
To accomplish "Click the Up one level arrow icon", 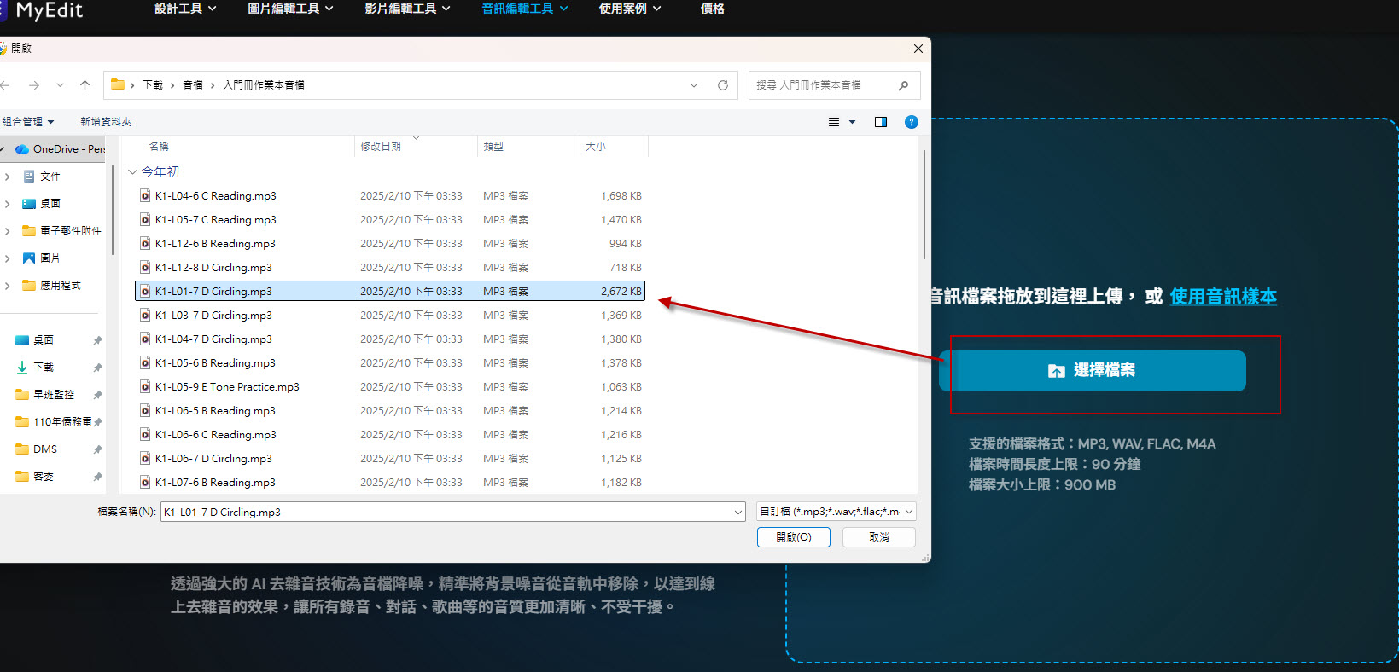I will [85, 85].
